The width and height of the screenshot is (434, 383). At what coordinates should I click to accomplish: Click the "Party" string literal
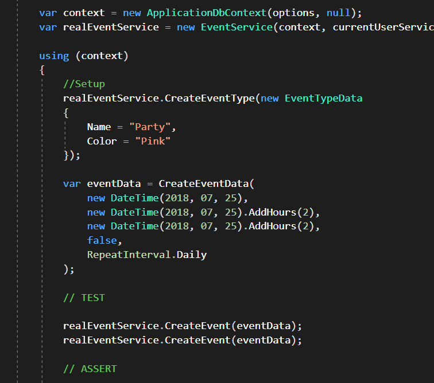pyautogui.click(x=150, y=127)
